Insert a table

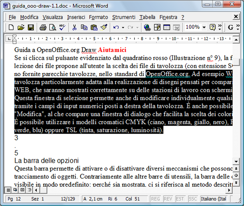point(167,27)
